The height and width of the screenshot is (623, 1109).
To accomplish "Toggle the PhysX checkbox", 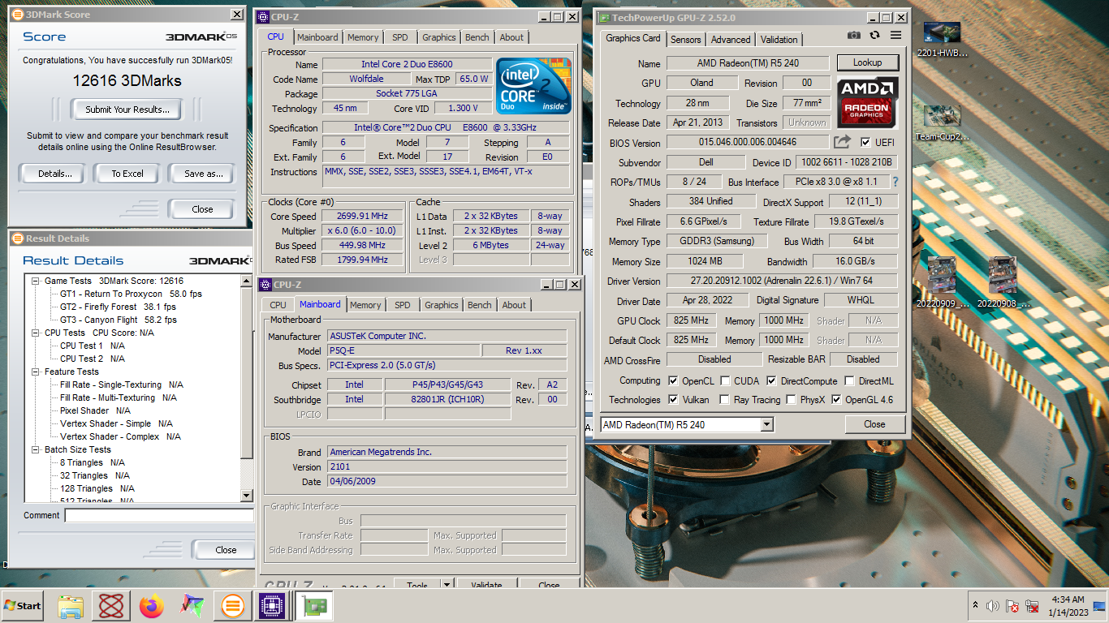I will [x=792, y=399].
